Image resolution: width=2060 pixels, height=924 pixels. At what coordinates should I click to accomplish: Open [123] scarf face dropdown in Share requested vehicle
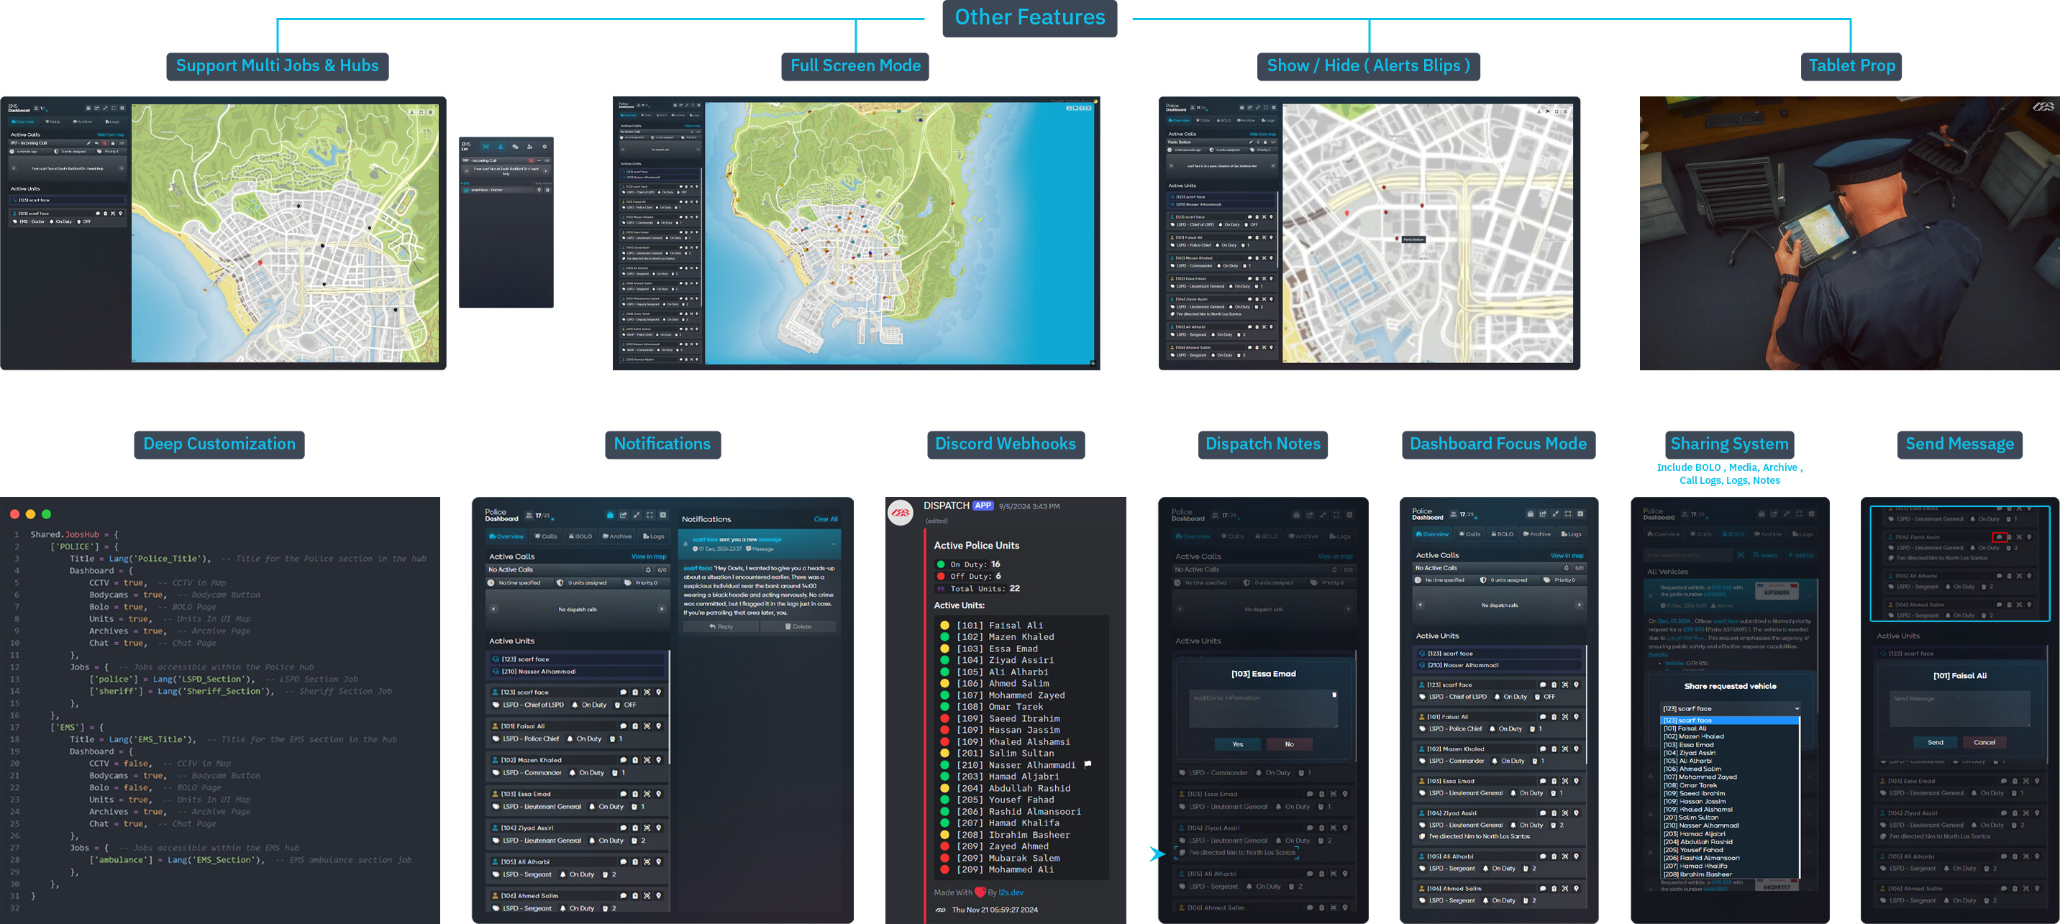point(1730,709)
